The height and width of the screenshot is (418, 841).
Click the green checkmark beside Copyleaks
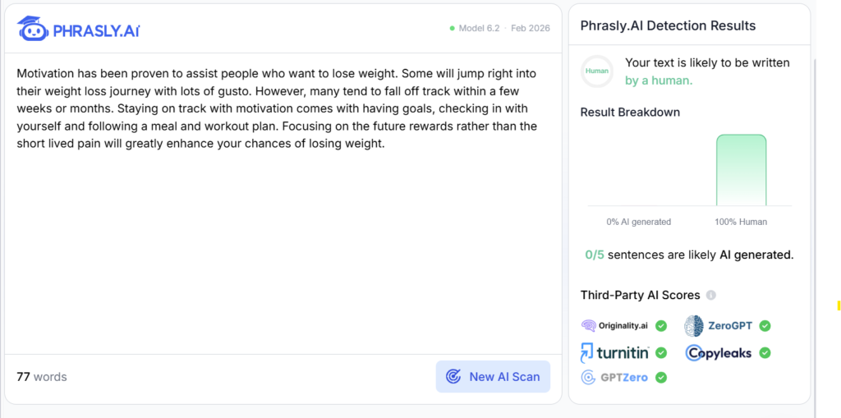765,353
